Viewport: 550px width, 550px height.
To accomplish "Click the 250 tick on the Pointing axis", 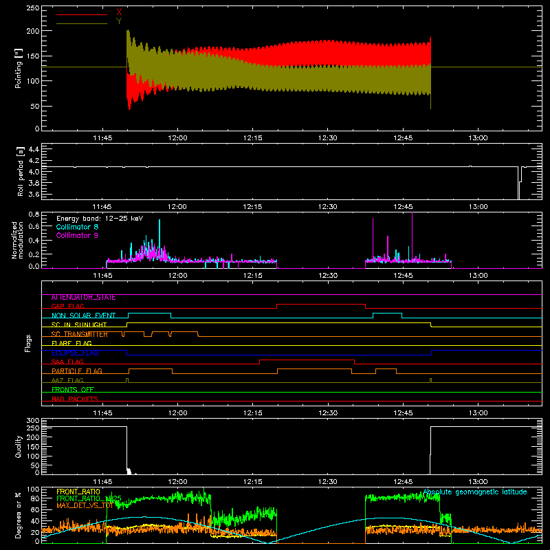I will [x=33, y=8].
